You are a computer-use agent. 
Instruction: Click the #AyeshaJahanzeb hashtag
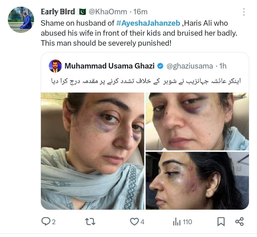[x=148, y=23]
